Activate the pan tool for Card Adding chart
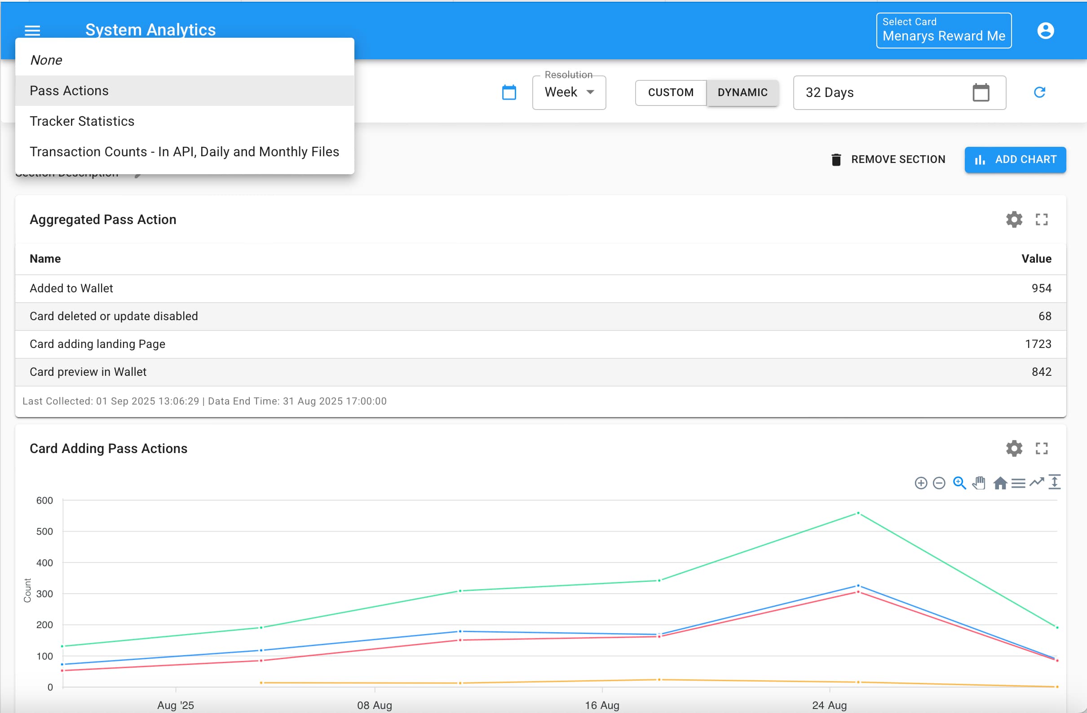Image resolution: width=1087 pixels, height=713 pixels. pyautogui.click(x=979, y=483)
